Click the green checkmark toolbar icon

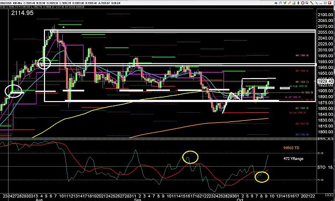coord(285,3)
